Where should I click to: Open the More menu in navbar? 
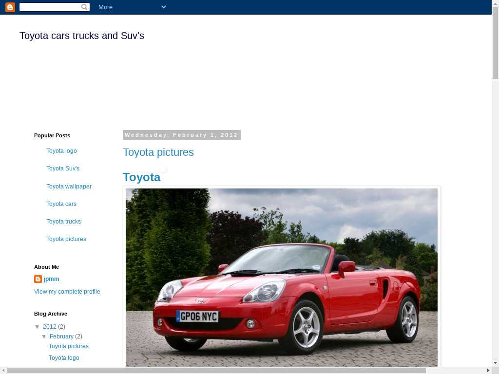[105, 7]
